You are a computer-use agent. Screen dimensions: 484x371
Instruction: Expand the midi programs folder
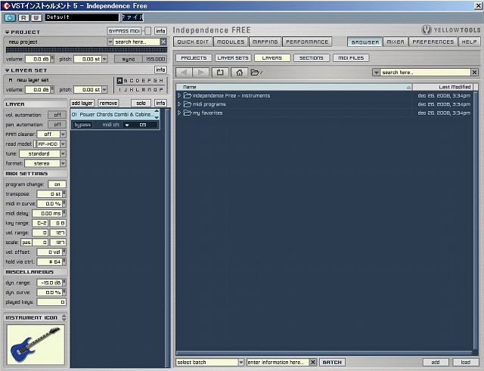click(x=179, y=104)
